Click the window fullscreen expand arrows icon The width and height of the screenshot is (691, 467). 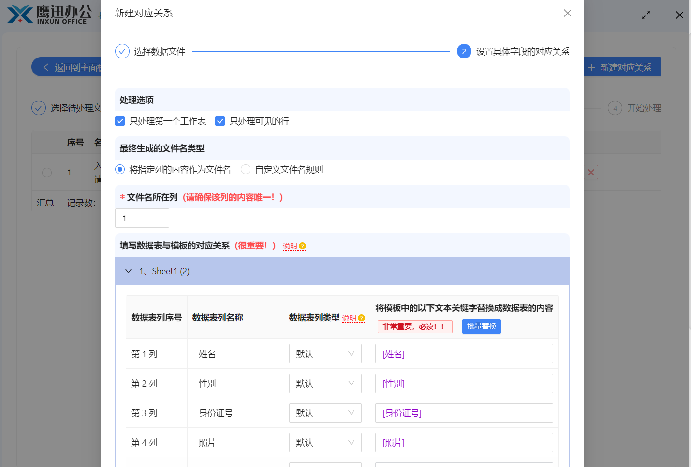tap(646, 15)
